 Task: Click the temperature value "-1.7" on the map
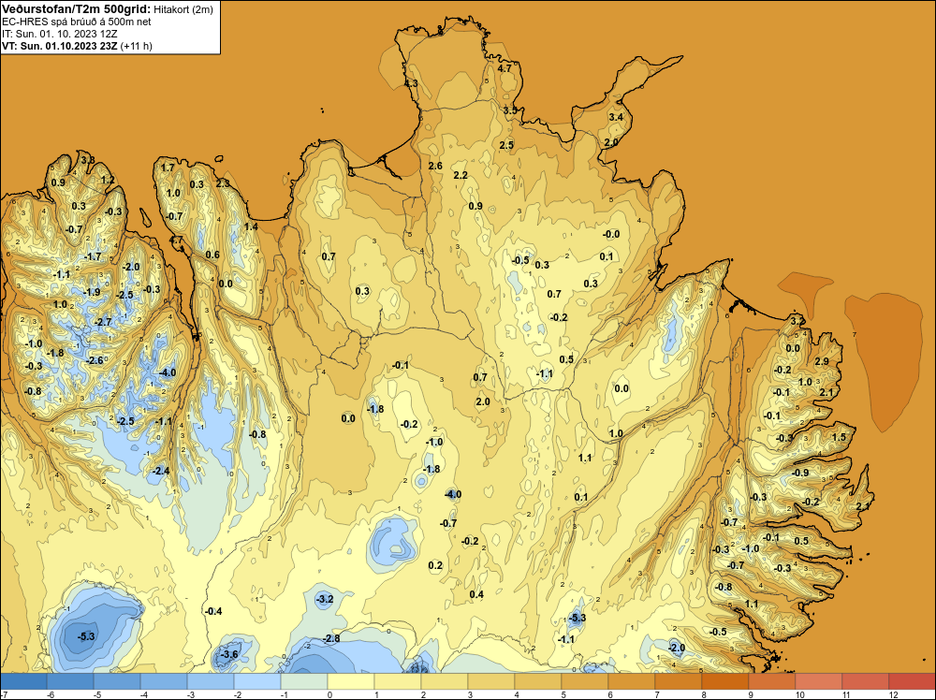point(92,256)
